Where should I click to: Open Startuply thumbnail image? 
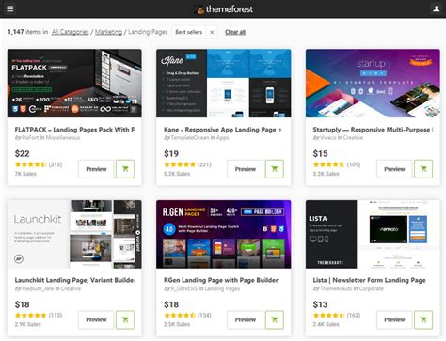[373, 83]
